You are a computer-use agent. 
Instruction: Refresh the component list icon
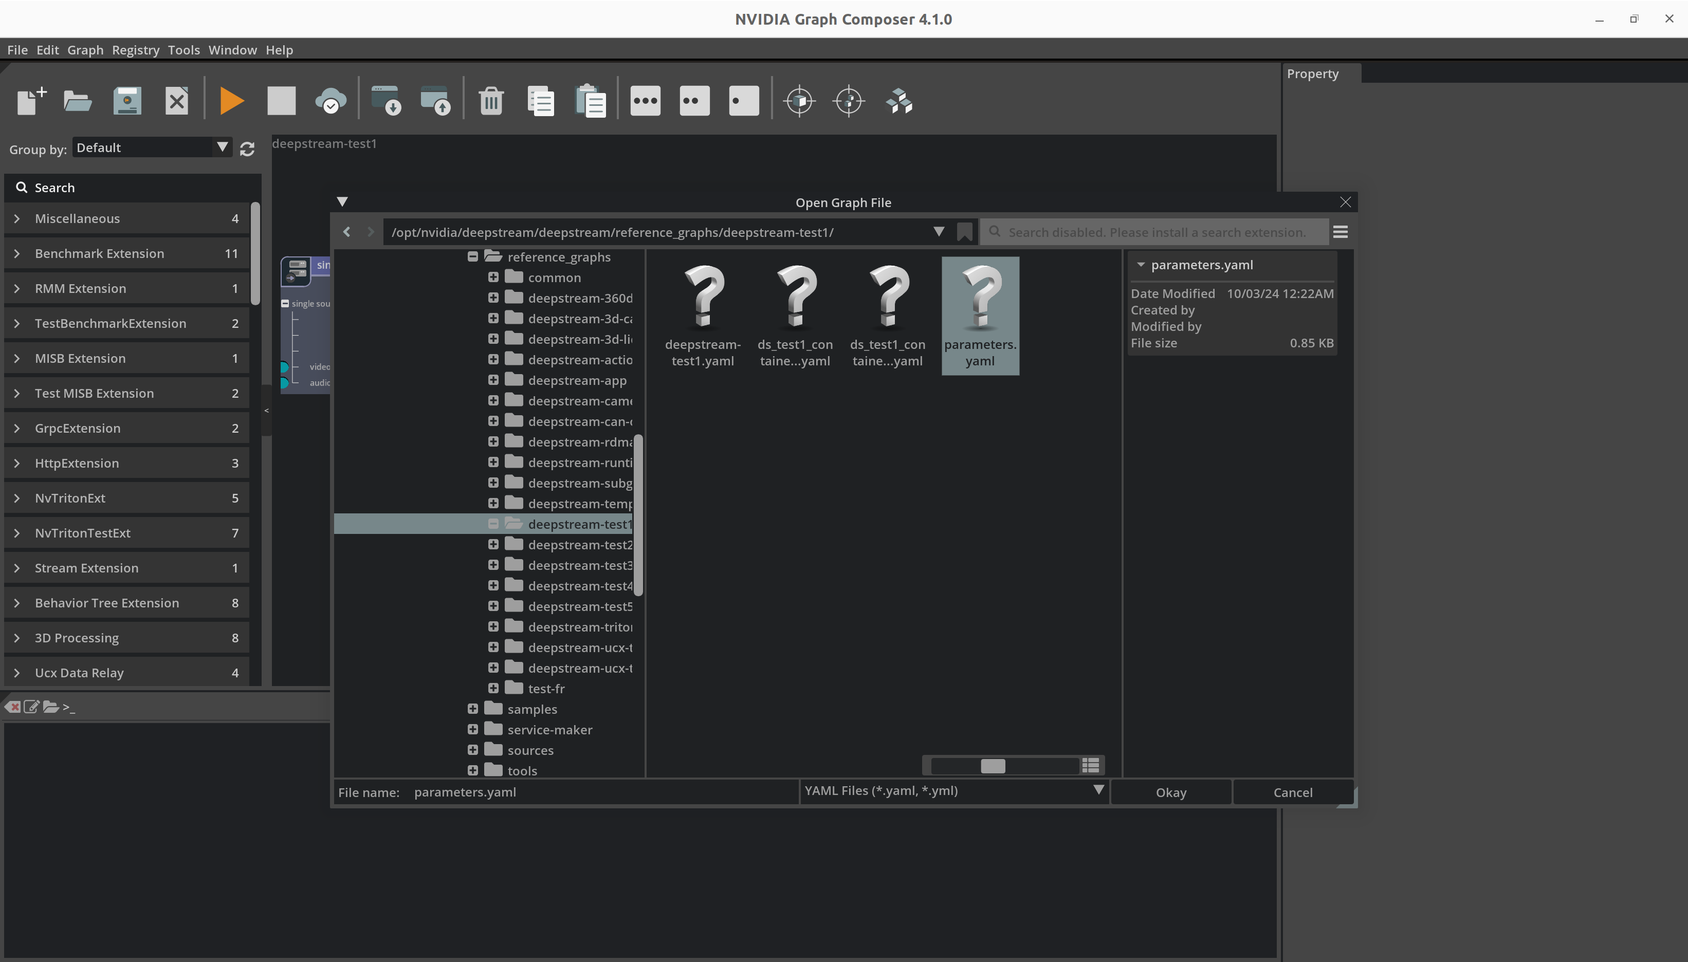click(x=247, y=150)
